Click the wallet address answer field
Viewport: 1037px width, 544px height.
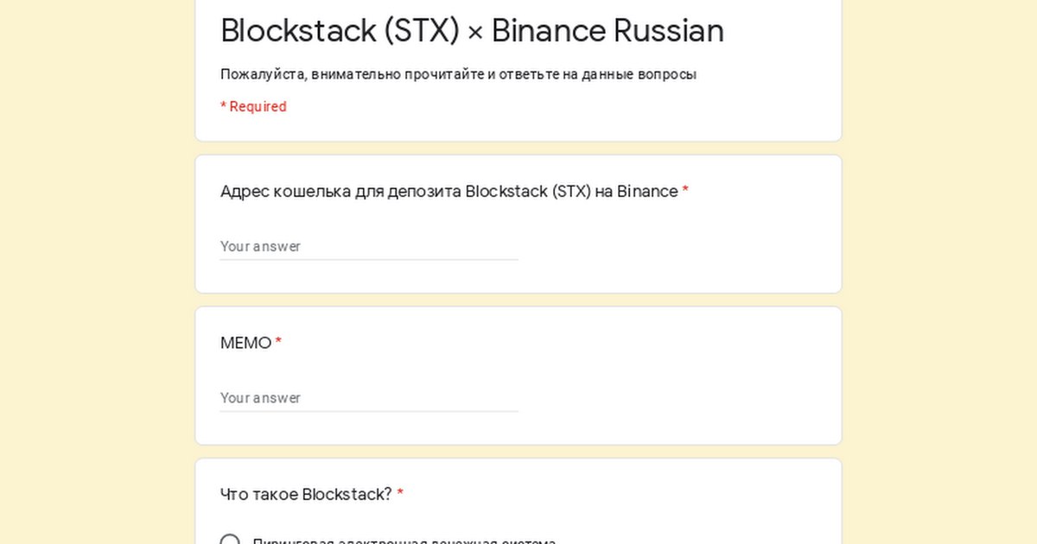click(x=369, y=246)
